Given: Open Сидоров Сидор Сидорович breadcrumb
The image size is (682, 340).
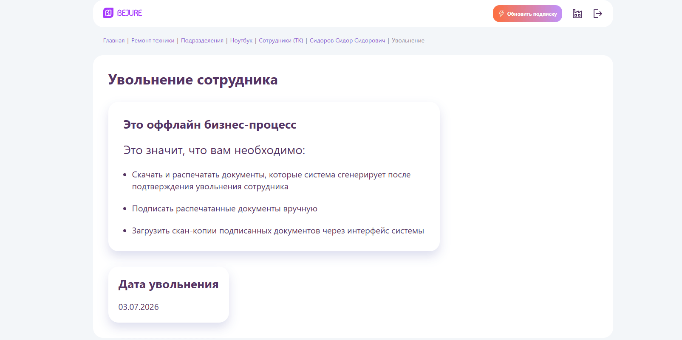Looking at the screenshot, I should [348, 41].
